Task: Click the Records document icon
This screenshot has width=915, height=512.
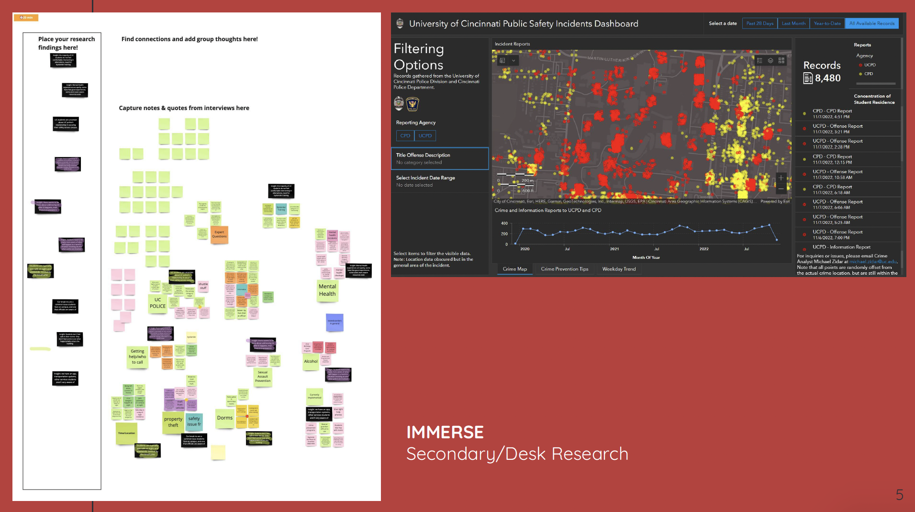Action: point(808,78)
